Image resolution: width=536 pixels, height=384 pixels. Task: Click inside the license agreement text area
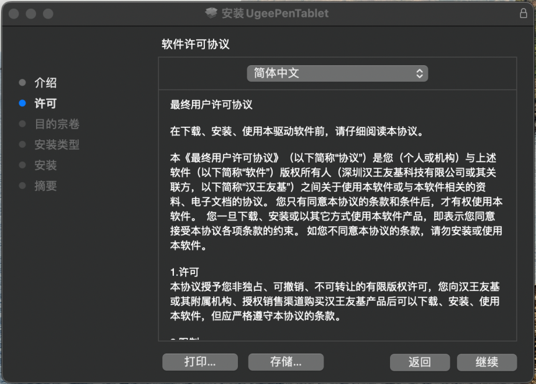[337, 216]
